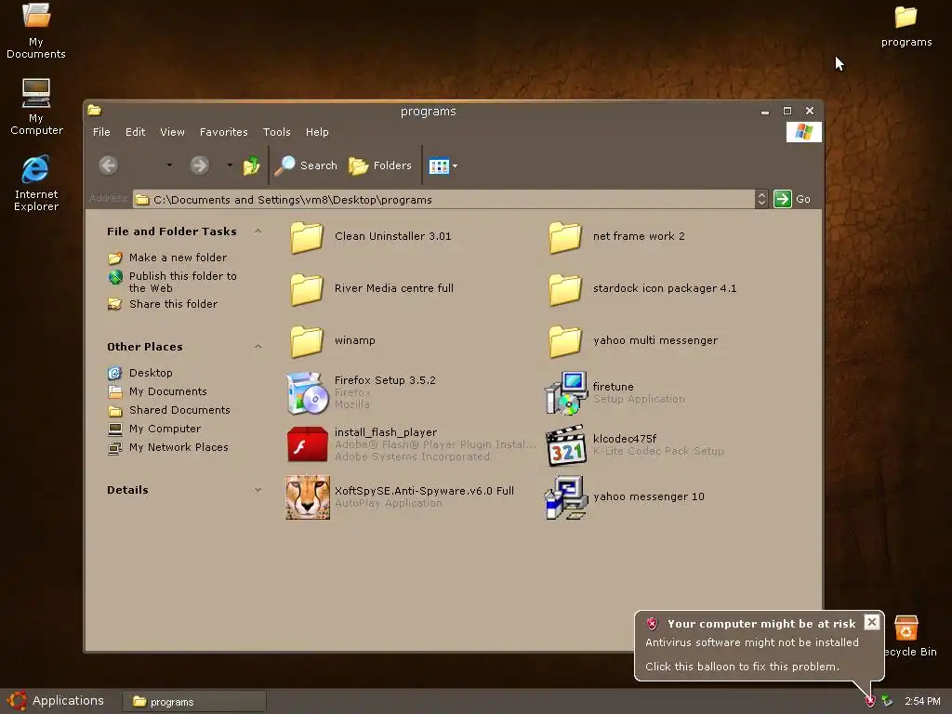Go to Desktop in Other Places
Screen dimensions: 952x714
[140, 373]
